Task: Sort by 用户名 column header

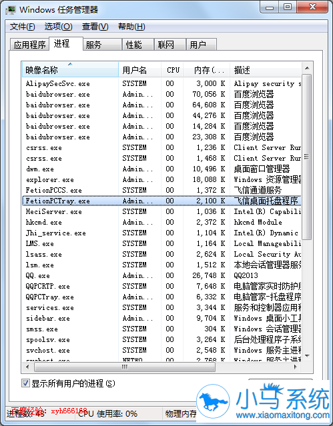Action: click(x=140, y=70)
